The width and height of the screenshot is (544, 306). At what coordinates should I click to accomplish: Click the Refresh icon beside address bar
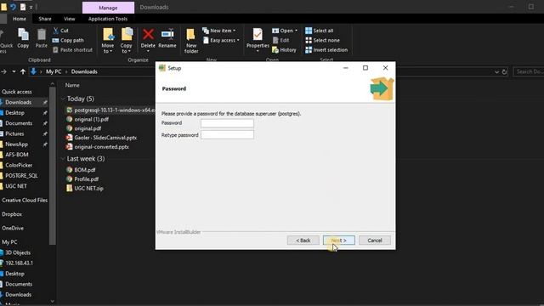504,71
